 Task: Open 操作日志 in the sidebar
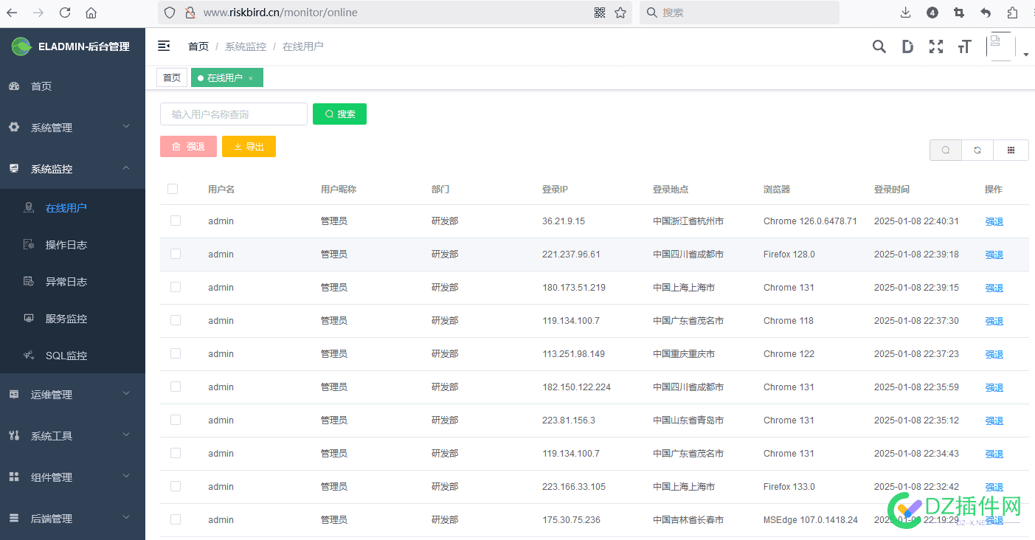72,245
